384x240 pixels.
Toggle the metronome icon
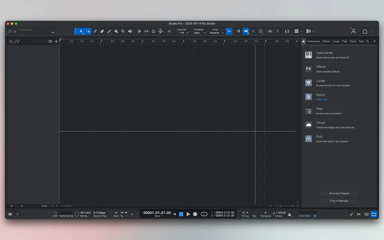[x=289, y=215]
